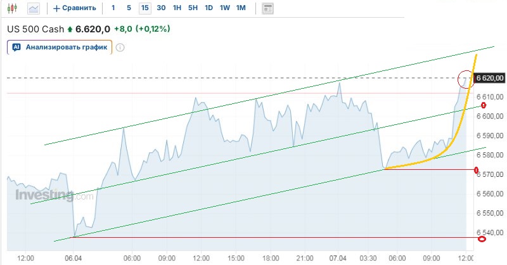Click the plus Сравнить compare button

[x=74, y=8]
